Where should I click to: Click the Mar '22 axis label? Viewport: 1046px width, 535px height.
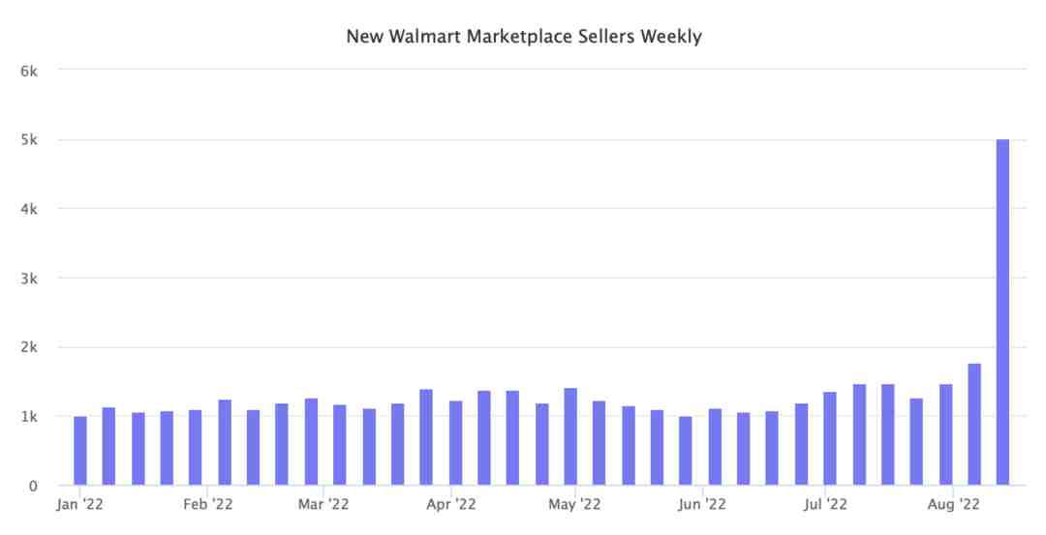point(323,504)
